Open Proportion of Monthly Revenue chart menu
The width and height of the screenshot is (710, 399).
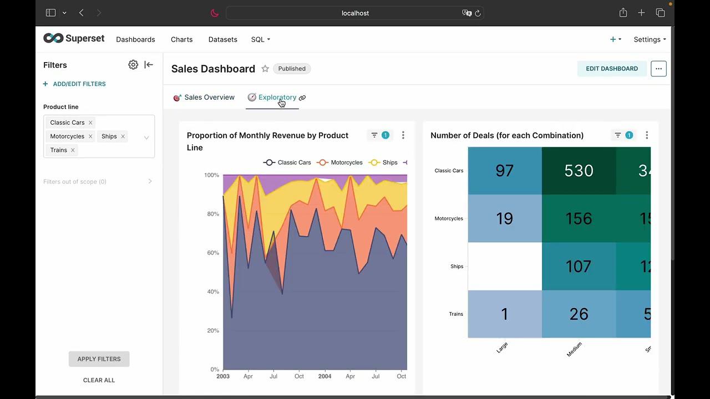click(x=403, y=135)
